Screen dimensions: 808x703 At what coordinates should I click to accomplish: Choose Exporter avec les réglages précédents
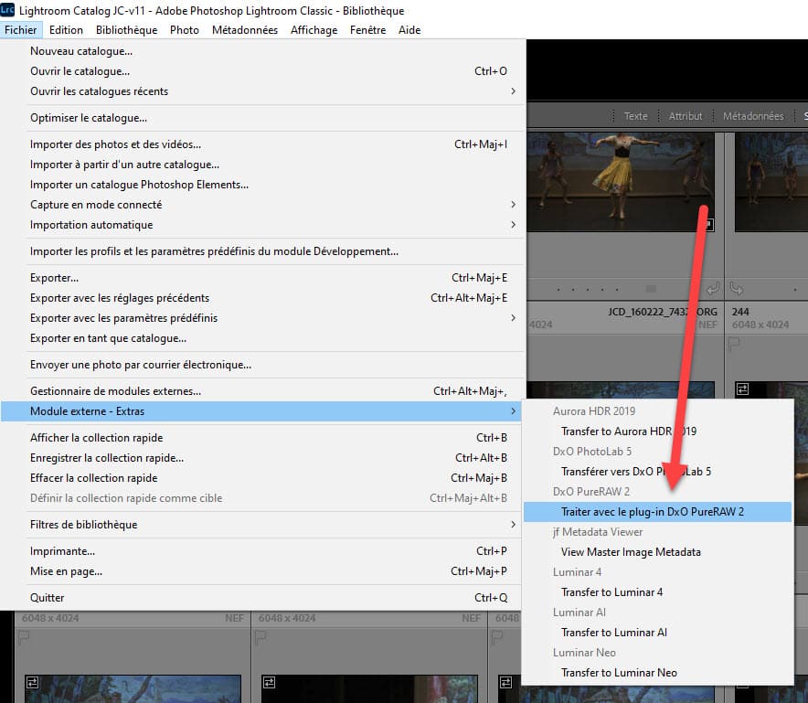263,298
